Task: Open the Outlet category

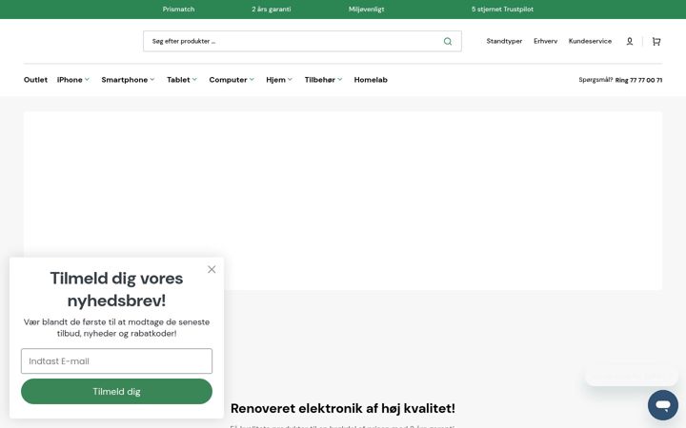Action: [35, 80]
